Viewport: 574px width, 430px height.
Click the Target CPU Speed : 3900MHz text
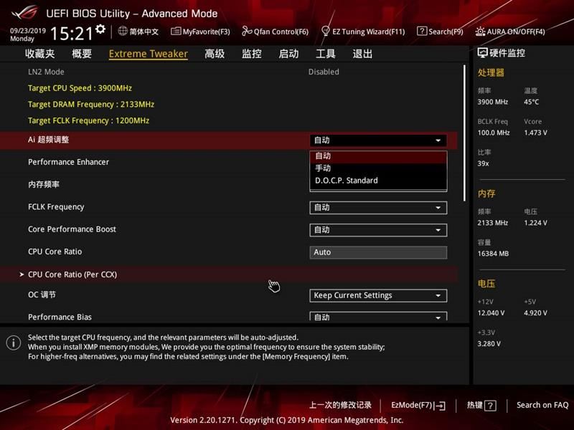80,88
